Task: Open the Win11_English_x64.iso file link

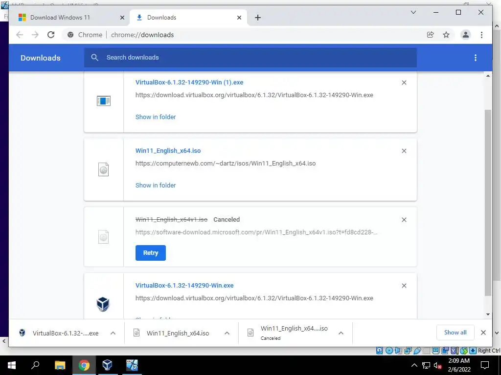Action: pyautogui.click(x=168, y=151)
